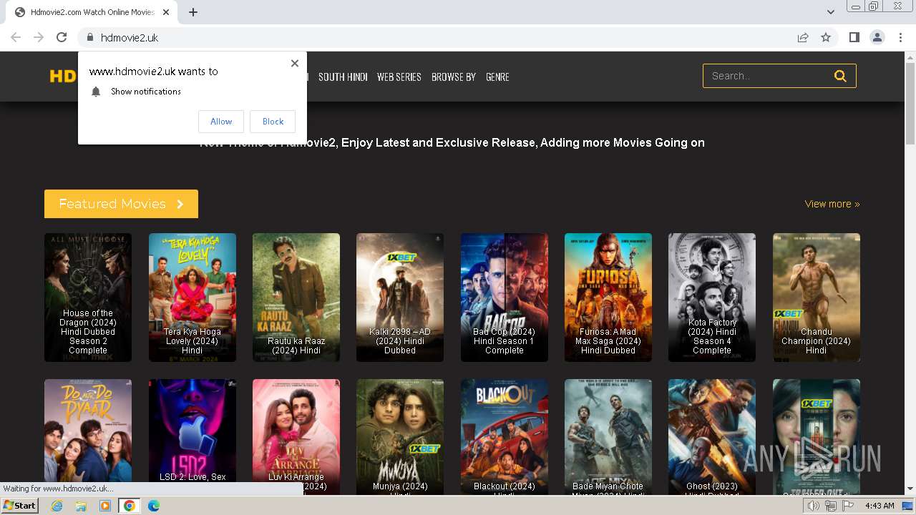Open a new tab with plus icon

click(x=193, y=12)
